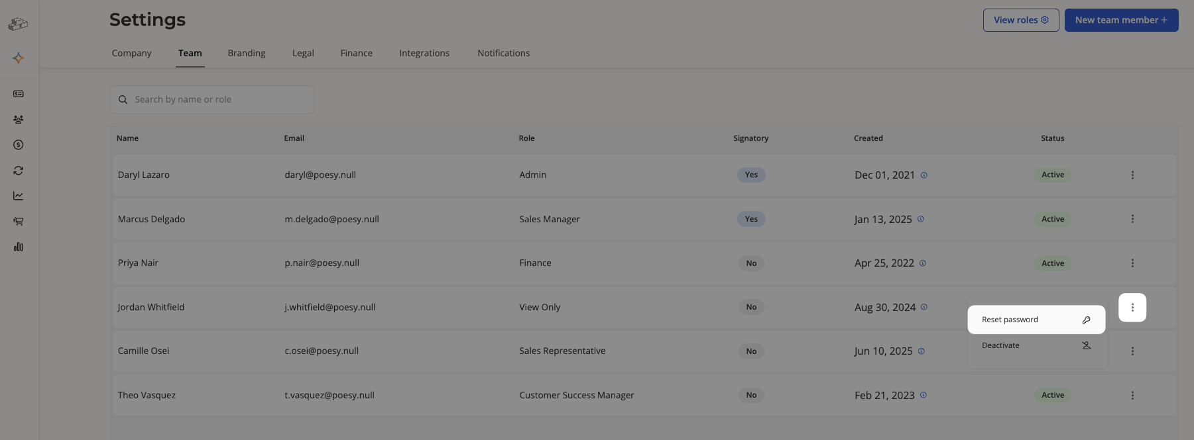
Task: Open the people/team icon in sidebar
Action: pos(19,120)
